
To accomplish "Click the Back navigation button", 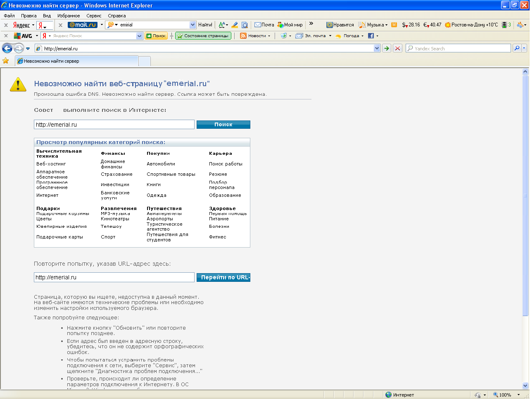I will click(x=7, y=48).
